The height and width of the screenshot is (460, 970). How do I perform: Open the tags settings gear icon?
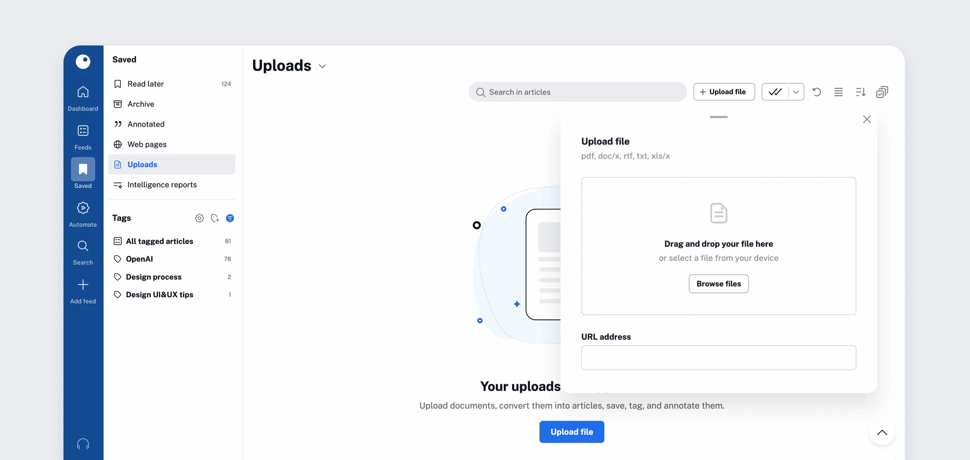[199, 218]
